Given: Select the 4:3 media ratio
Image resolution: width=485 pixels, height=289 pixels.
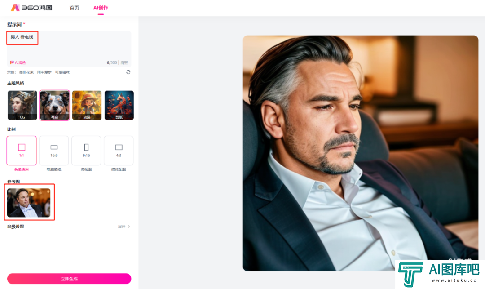Looking at the screenshot, I should (x=119, y=151).
